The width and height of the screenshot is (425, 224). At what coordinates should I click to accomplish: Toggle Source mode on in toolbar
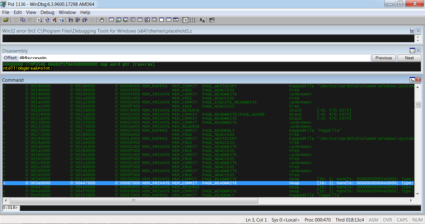click(185, 20)
